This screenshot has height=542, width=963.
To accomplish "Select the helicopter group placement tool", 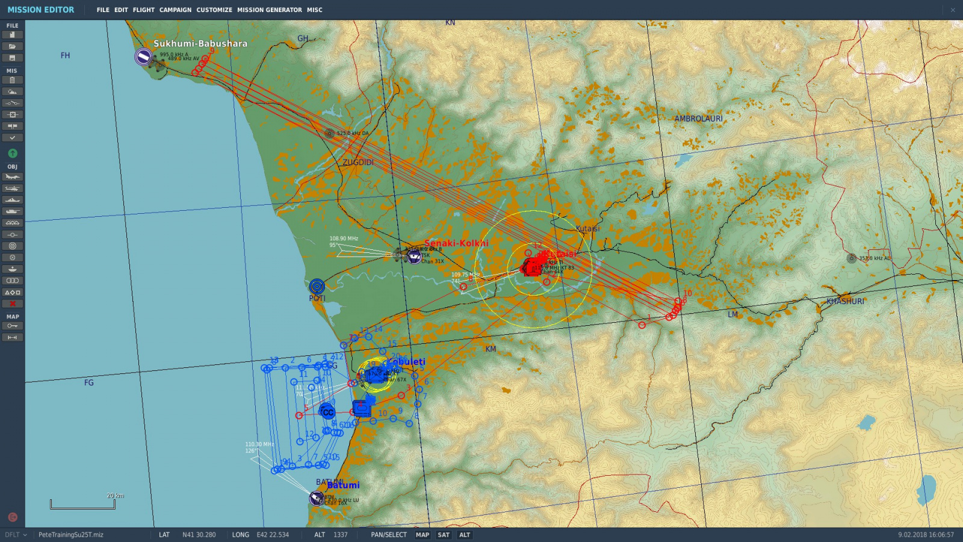I will 12,188.
